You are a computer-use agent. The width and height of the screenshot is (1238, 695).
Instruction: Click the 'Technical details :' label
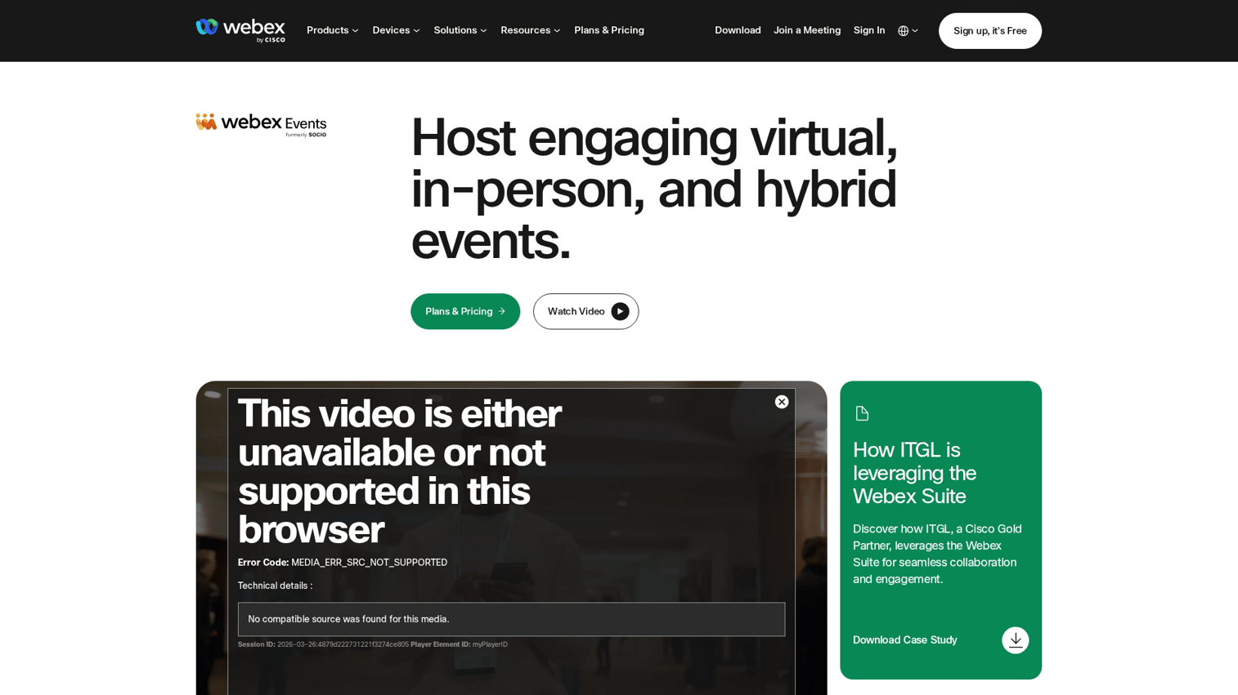point(275,586)
